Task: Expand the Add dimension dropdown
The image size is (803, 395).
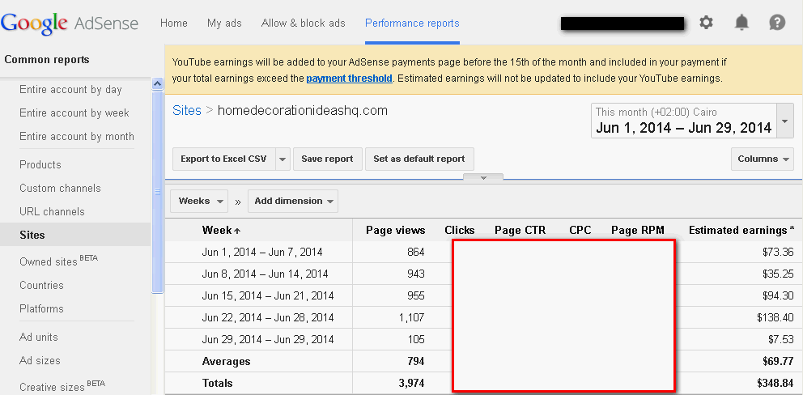Action: coord(293,201)
